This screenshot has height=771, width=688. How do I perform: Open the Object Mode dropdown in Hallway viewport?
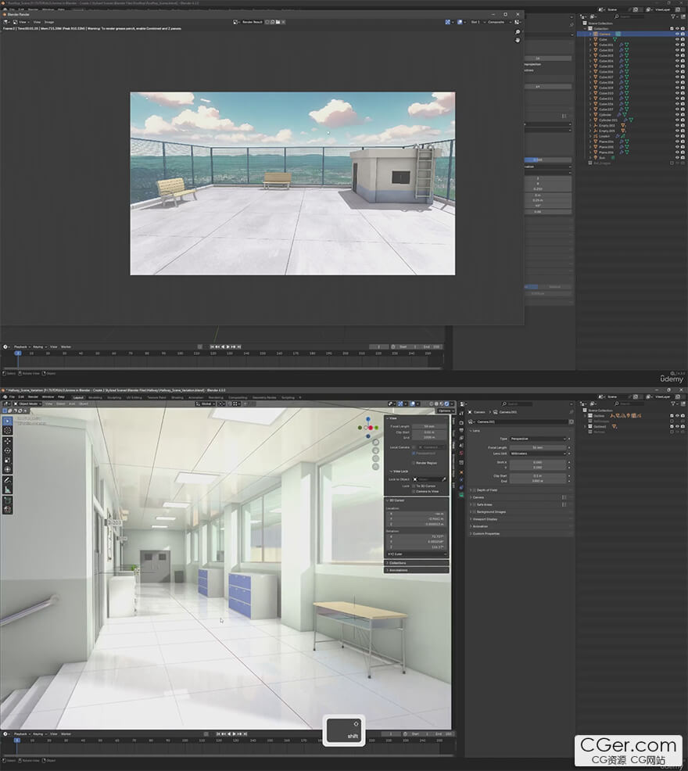click(x=28, y=403)
